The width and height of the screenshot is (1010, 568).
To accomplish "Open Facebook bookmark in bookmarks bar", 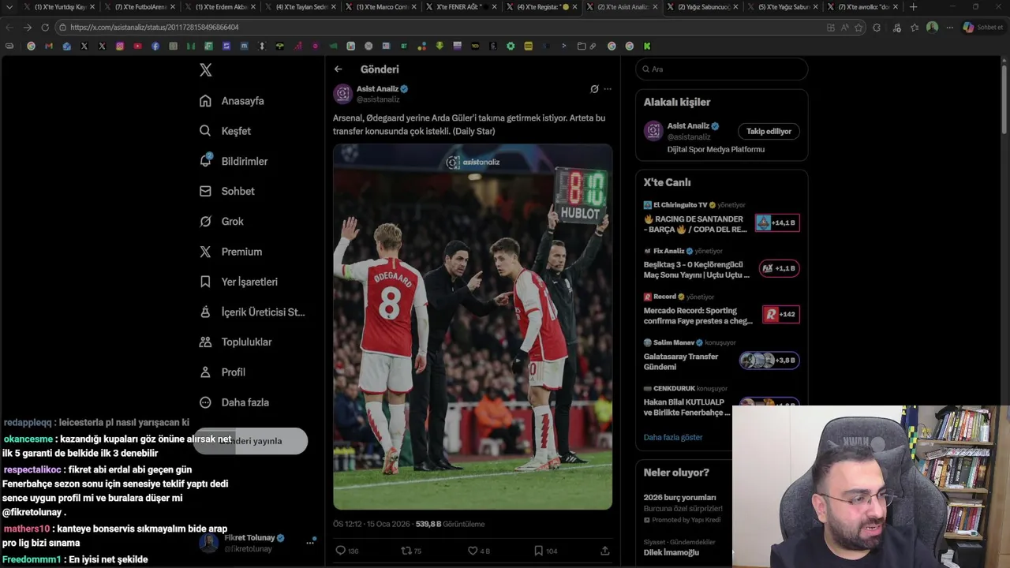I will [x=155, y=46].
